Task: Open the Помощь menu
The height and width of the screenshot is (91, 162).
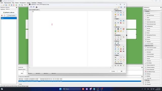Action: [40, 3]
